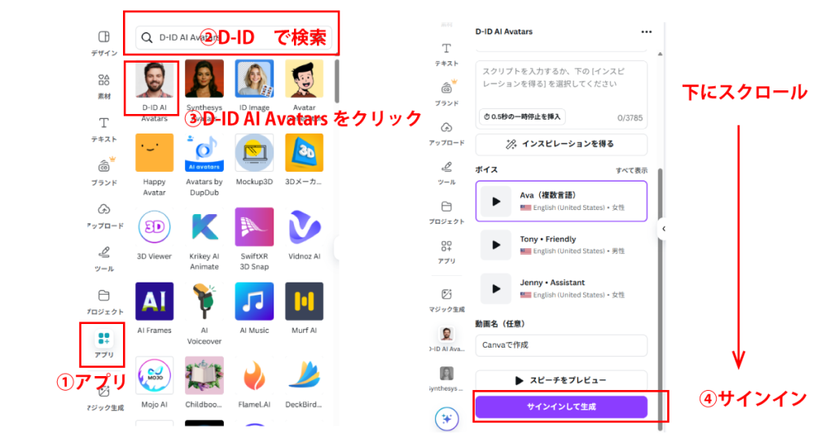Open the AI Voiceover app

(204, 313)
